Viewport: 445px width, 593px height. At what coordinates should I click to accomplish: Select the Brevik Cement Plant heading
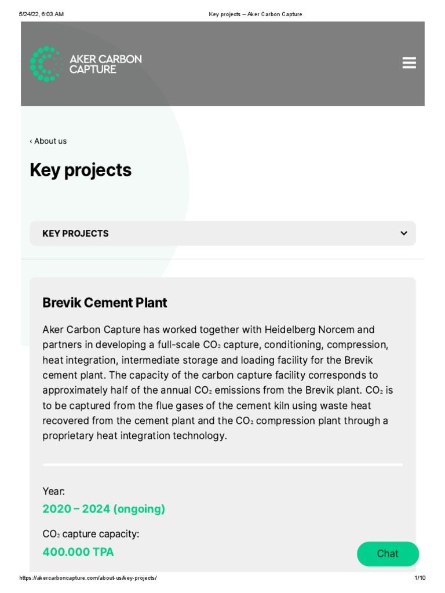tap(105, 302)
